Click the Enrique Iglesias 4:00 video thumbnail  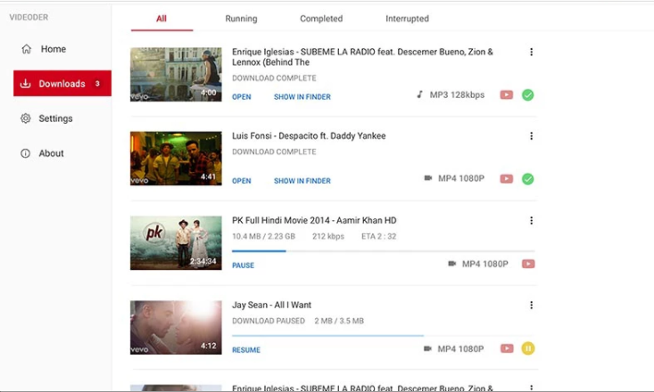click(176, 75)
